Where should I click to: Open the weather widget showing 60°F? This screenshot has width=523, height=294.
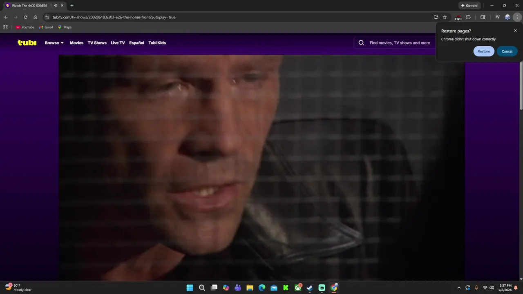[x=18, y=287]
